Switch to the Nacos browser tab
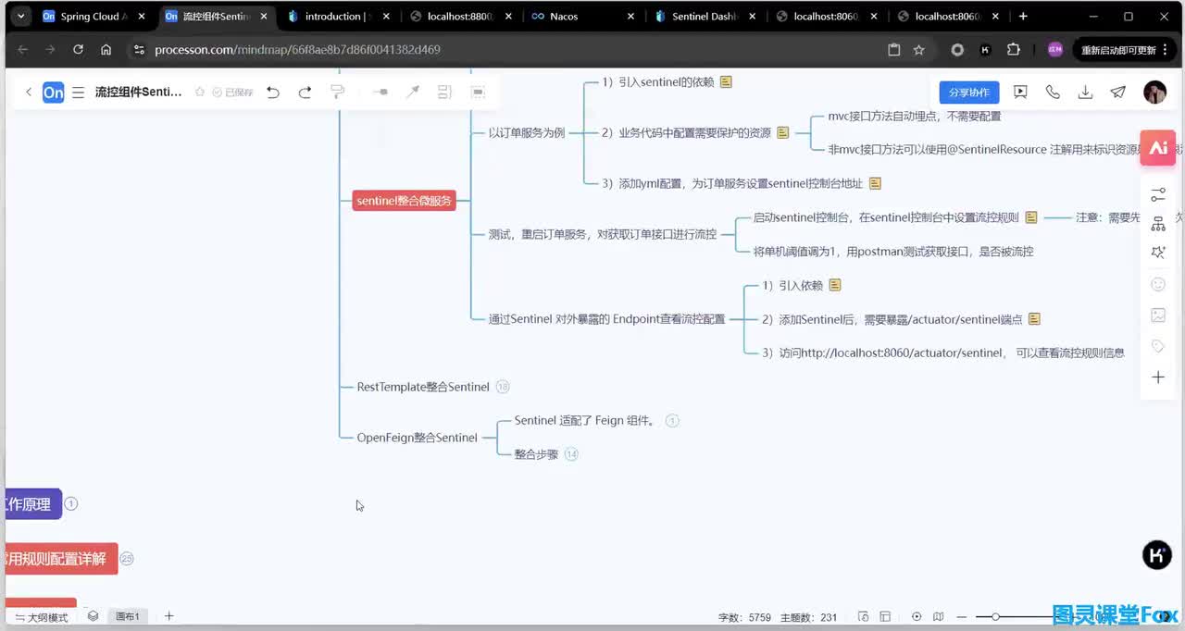The width and height of the screenshot is (1185, 631). 584,17
